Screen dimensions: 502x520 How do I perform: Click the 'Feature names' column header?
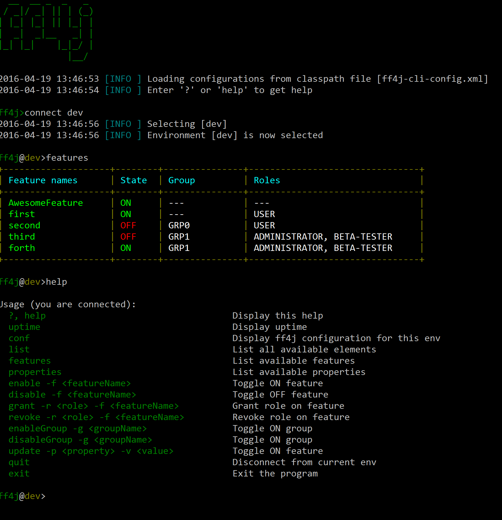coord(43,180)
